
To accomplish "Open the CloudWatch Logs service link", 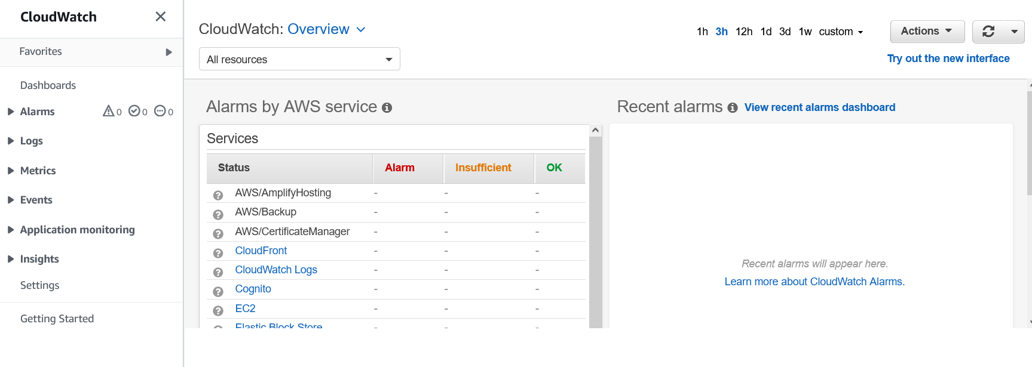I will point(276,270).
